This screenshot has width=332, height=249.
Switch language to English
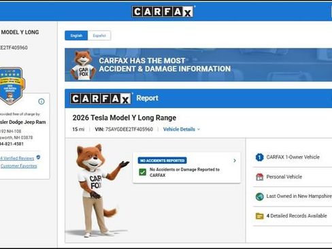[76, 35]
